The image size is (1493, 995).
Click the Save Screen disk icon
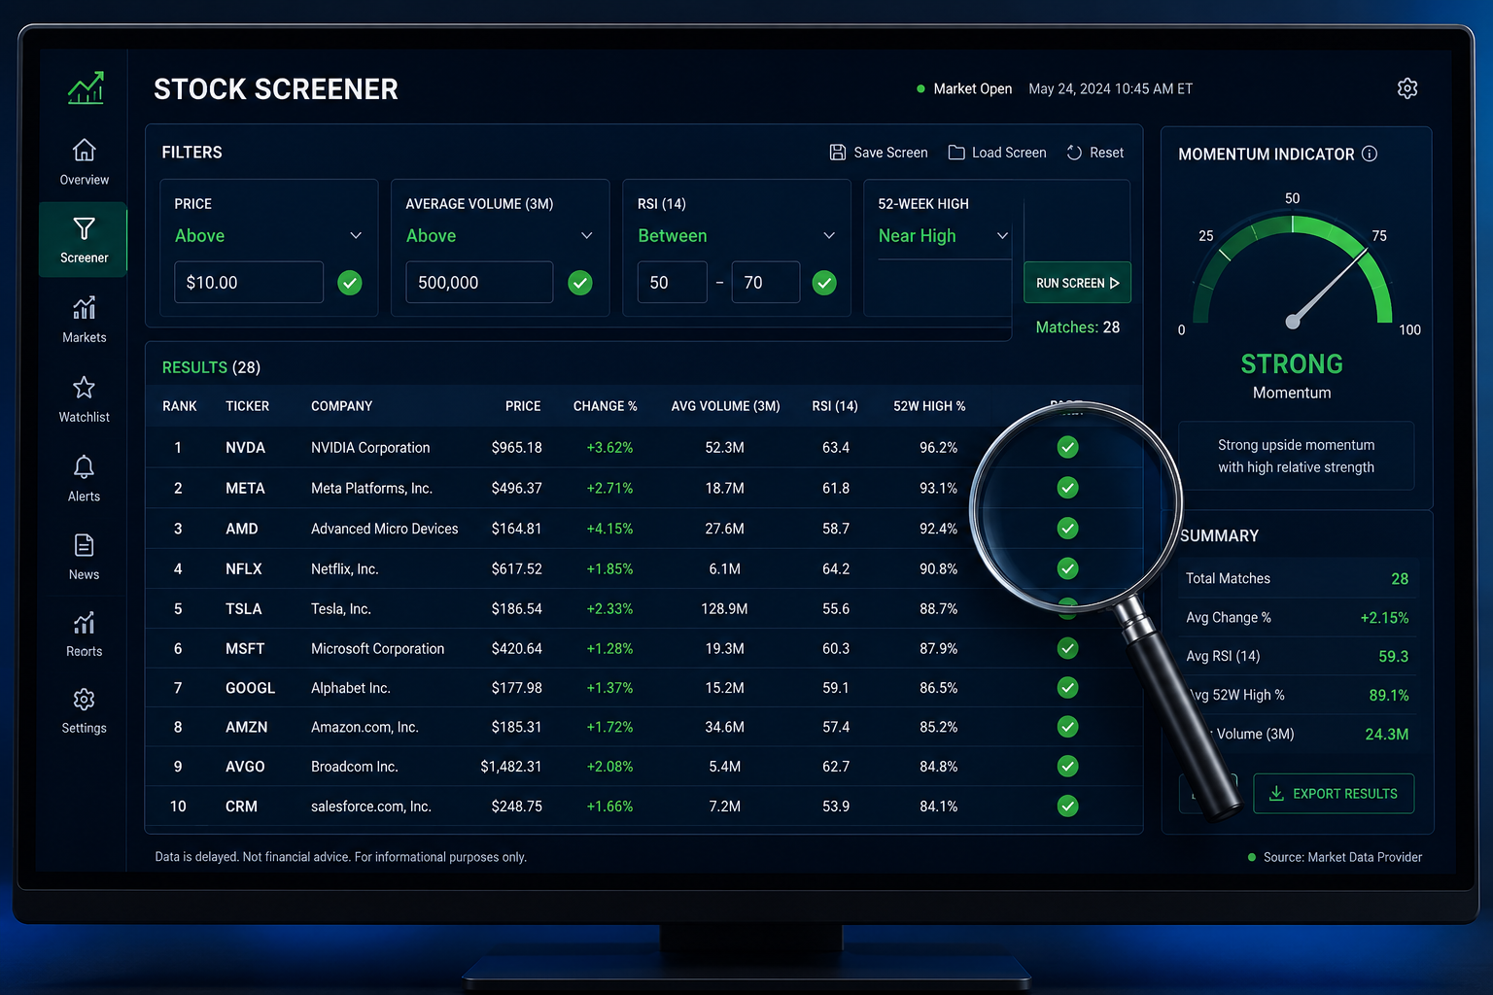click(x=838, y=153)
